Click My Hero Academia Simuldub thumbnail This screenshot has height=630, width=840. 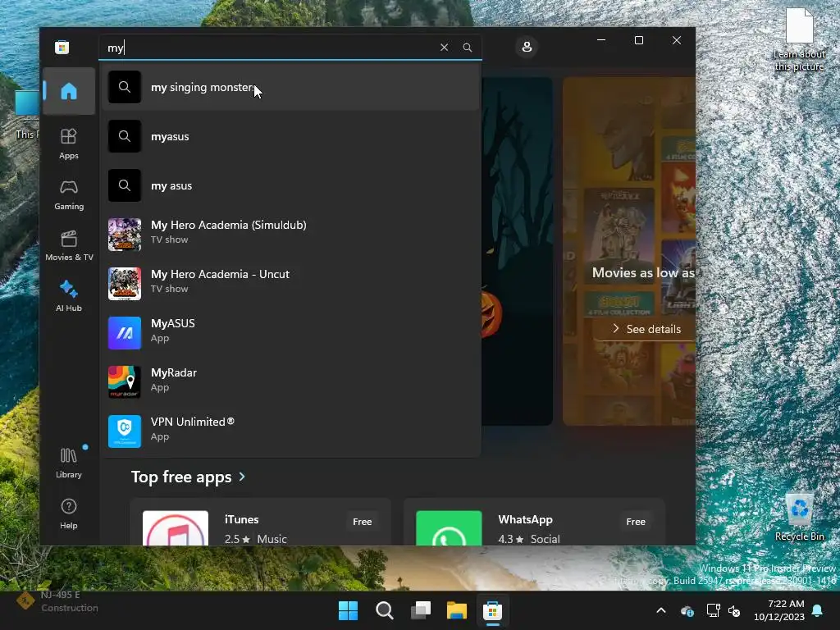125,234
